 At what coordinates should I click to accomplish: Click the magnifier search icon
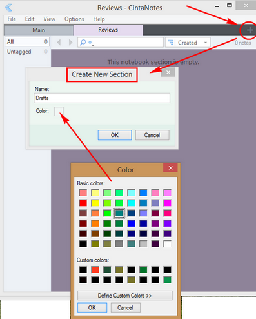[x=83, y=42]
